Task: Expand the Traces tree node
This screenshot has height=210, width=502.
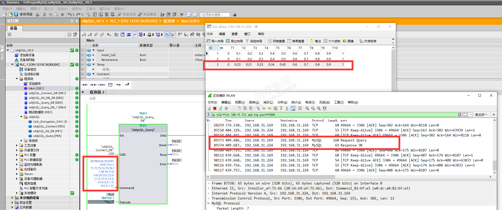Action: 17,174
